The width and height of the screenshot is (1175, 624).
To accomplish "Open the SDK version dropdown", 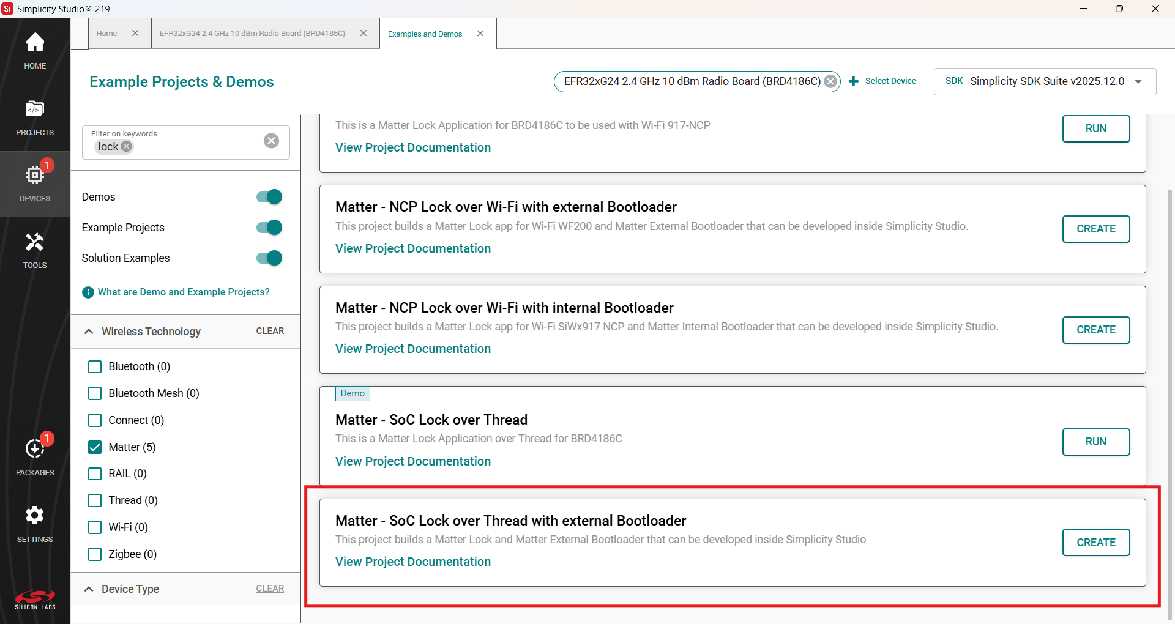I will [x=1138, y=81].
